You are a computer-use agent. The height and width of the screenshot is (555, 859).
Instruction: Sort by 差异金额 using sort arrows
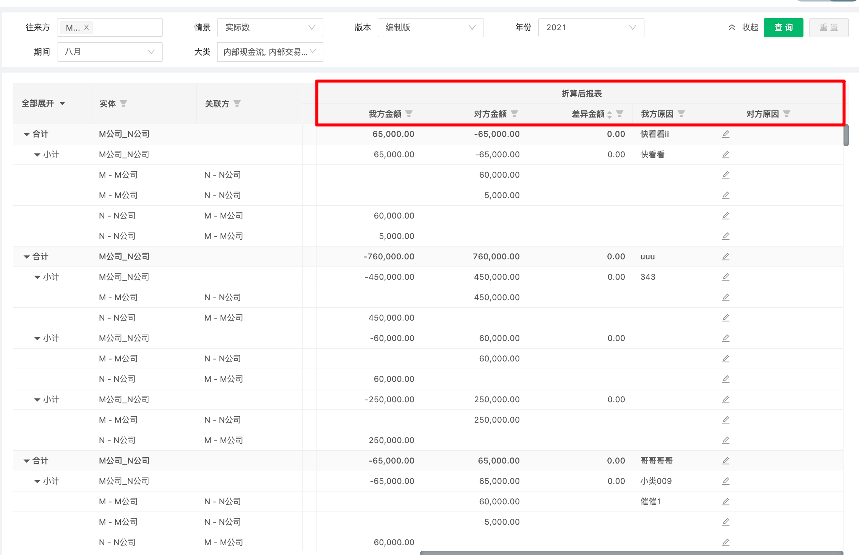tap(609, 114)
